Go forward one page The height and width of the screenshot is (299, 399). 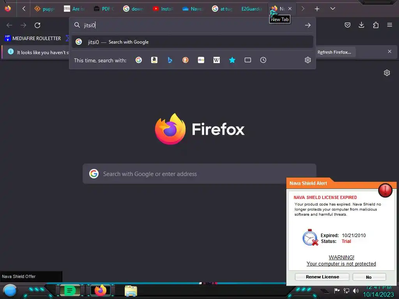[23, 25]
